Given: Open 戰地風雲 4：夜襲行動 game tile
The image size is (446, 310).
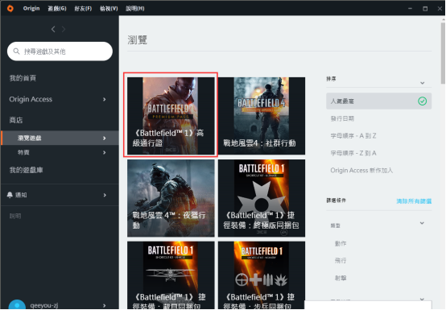Looking at the screenshot, I should (171, 198).
